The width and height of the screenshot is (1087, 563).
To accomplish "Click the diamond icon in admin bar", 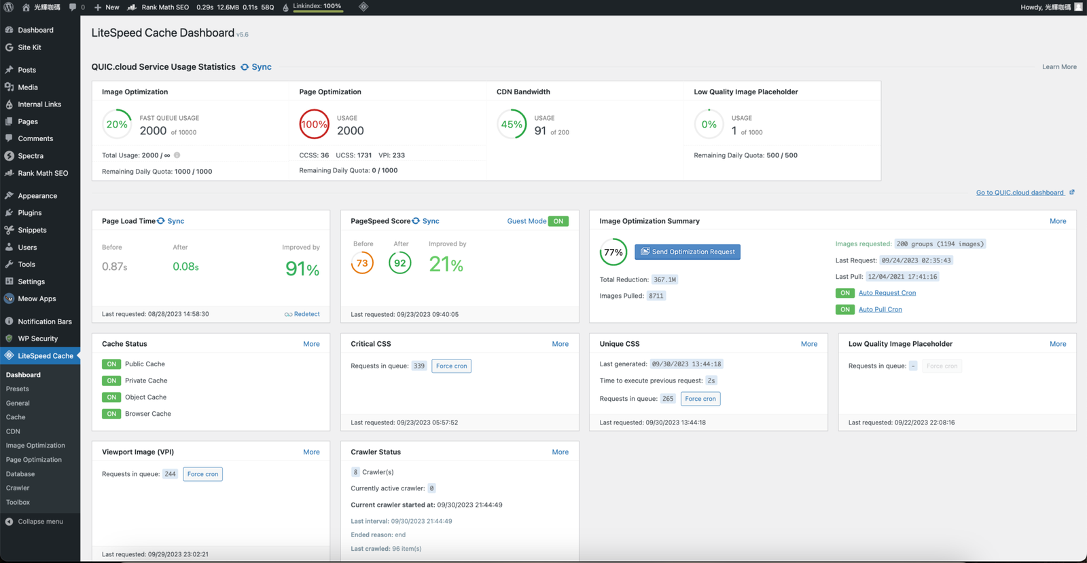I will pos(363,7).
